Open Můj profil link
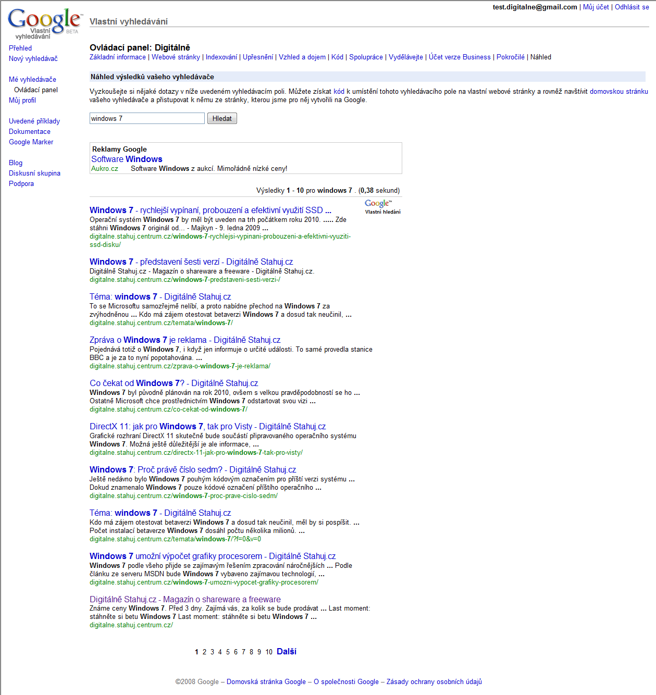Image resolution: width=656 pixels, height=695 pixels. tap(22, 100)
